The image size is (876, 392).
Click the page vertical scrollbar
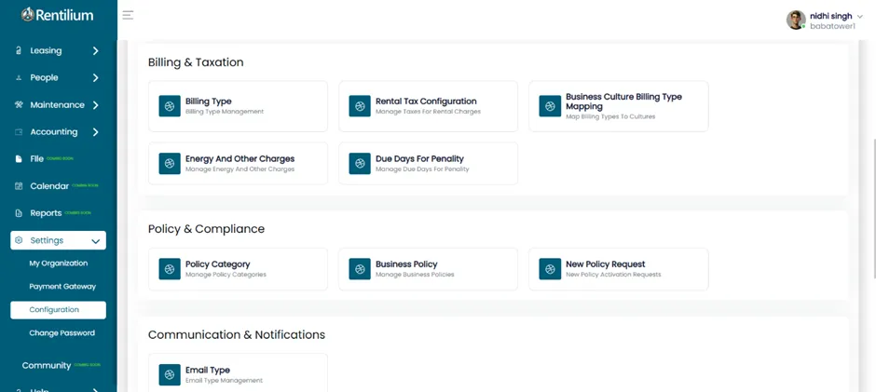point(873,207)
